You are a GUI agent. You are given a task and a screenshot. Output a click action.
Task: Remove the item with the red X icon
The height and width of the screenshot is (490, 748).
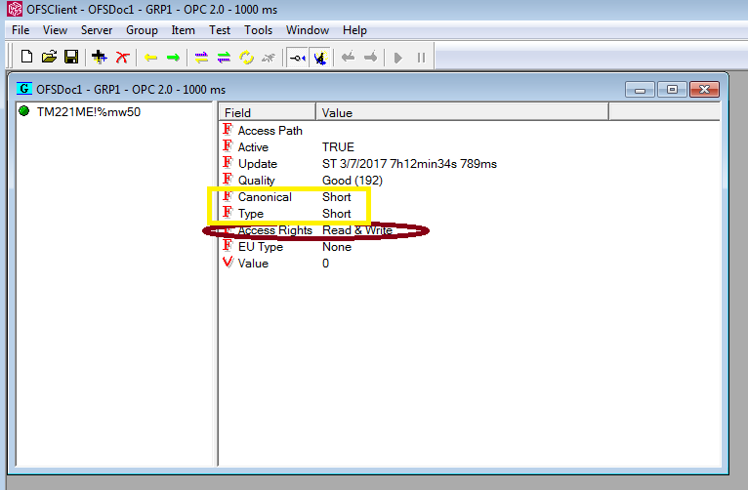[x=123, y=58]
